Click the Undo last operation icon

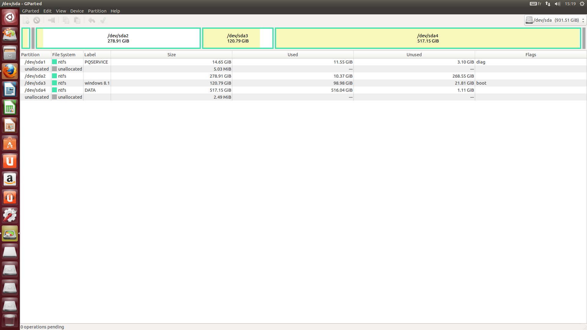[92, 20]
